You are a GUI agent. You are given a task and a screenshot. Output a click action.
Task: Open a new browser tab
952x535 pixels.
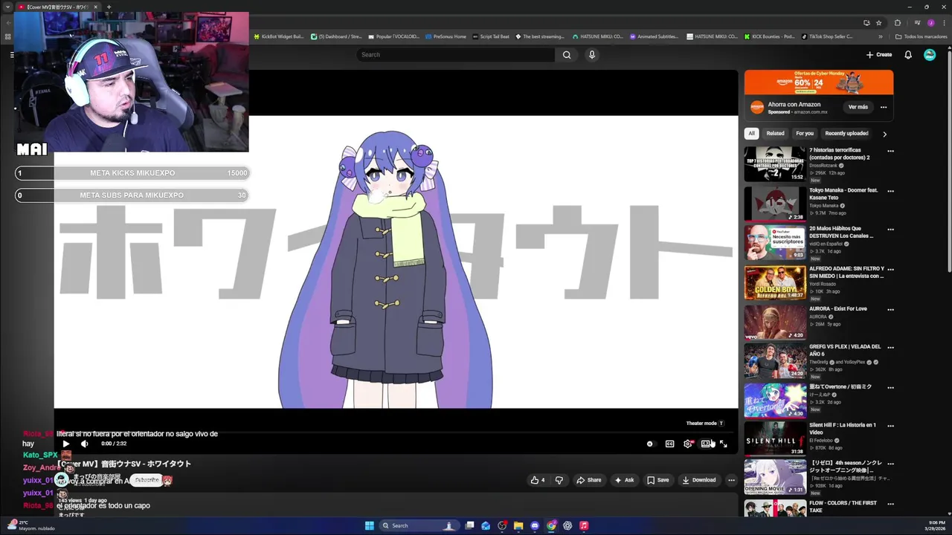pos(109,7)
